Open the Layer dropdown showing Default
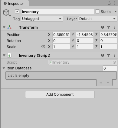 tap(98, 19)
